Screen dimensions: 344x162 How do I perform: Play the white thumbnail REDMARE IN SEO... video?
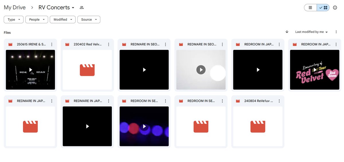click(201, 70)
